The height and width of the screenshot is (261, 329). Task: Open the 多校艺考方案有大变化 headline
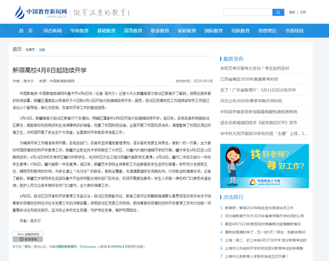pos(255,68)
